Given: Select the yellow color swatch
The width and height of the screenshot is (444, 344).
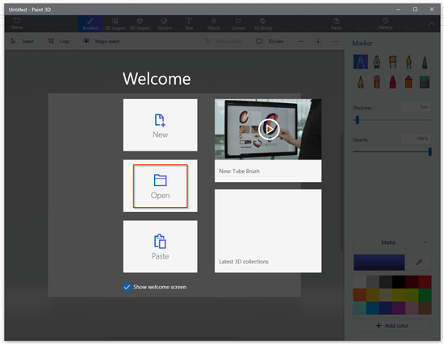Looking at the screenshot, I should pos(399,295).
